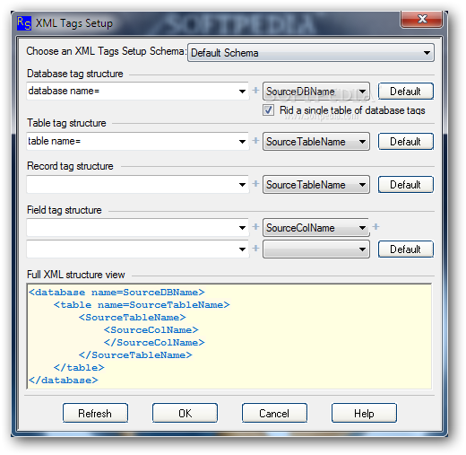Expand second Field tag structure combo arrow
The height and width of the screenshot is (455, 466).
(x=242, y=249)
